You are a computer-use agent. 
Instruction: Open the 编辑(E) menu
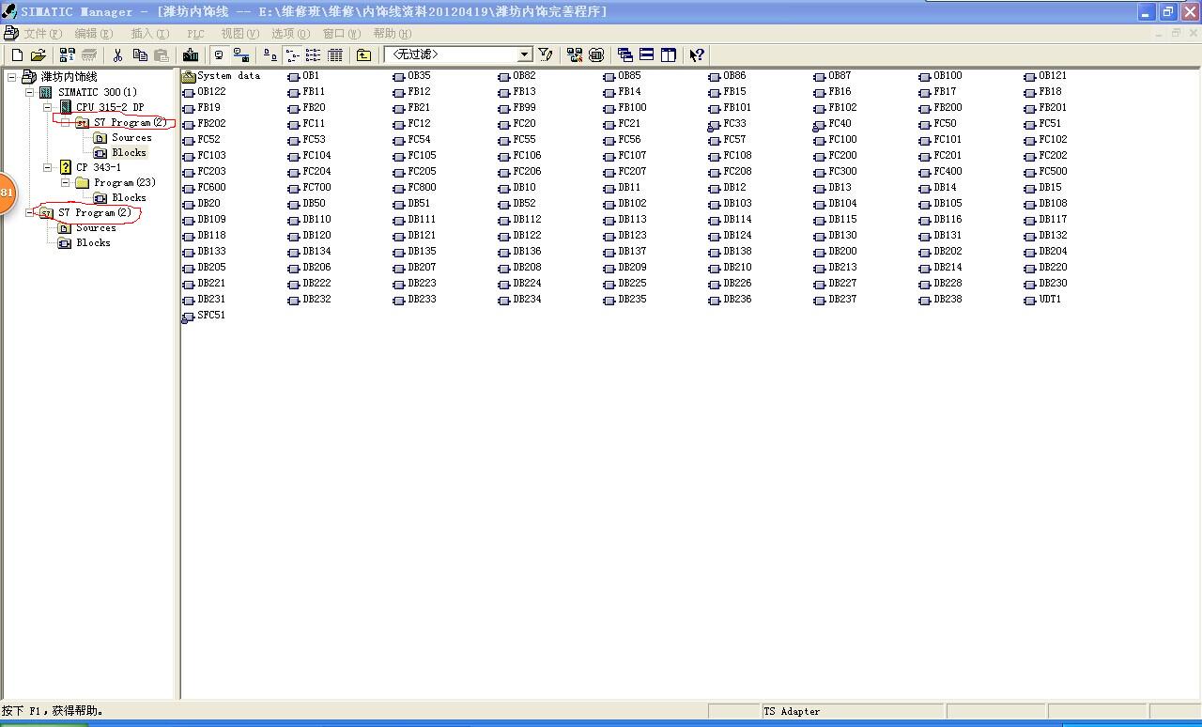(x=93, y=34)
